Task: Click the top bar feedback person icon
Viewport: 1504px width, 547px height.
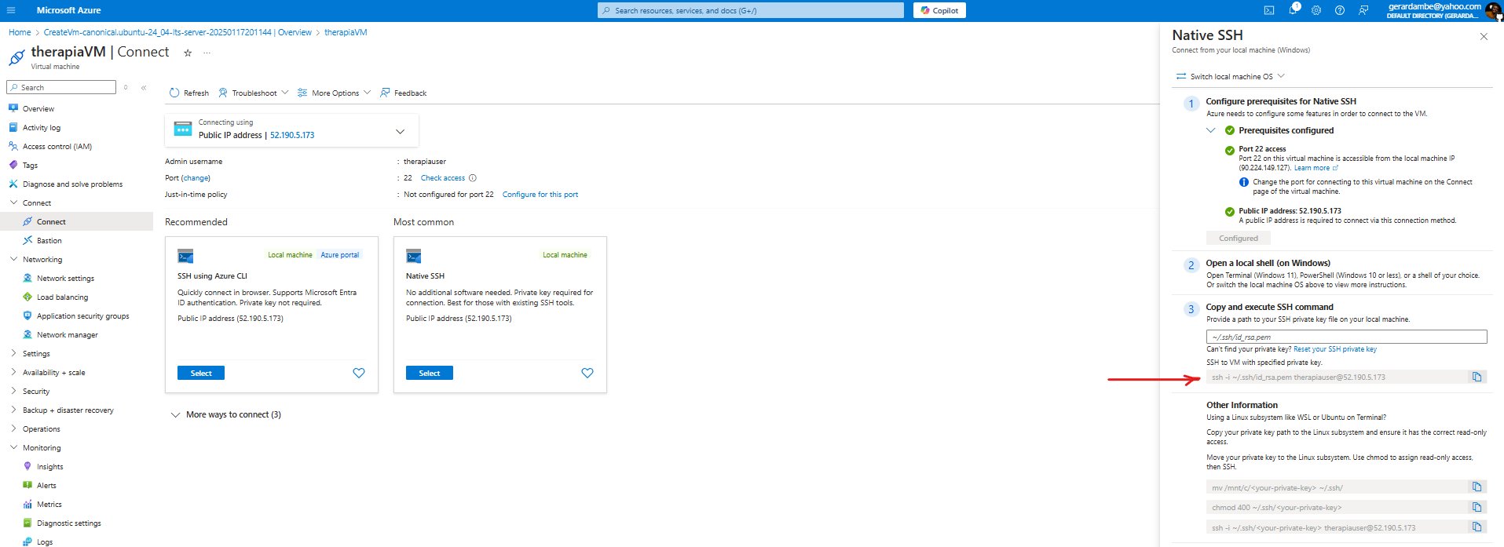Action: click(1363, 10)
